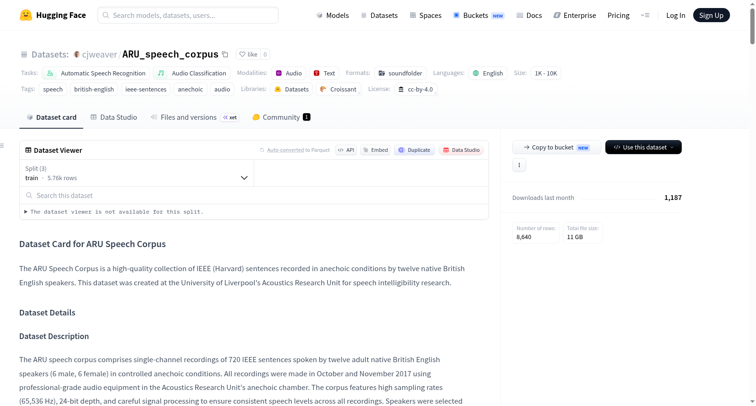The height and width of the screenshot is (406, 756).
Task: Expand the top navigation more-options menu
Action: coord(645,15)
